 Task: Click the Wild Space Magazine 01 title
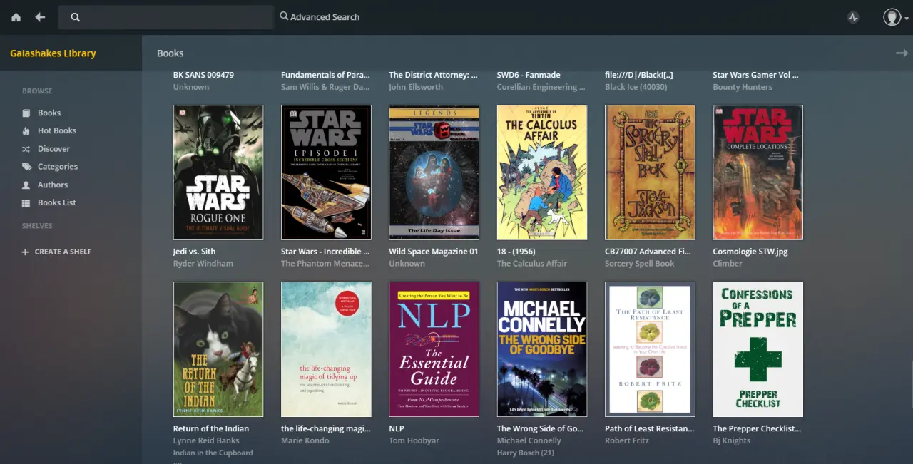click(434, 252)
